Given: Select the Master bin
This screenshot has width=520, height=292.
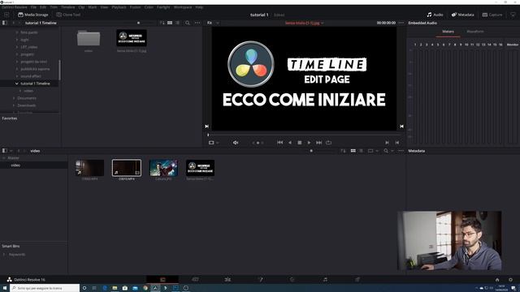Looking at the screenshot, I should (13, 158).
